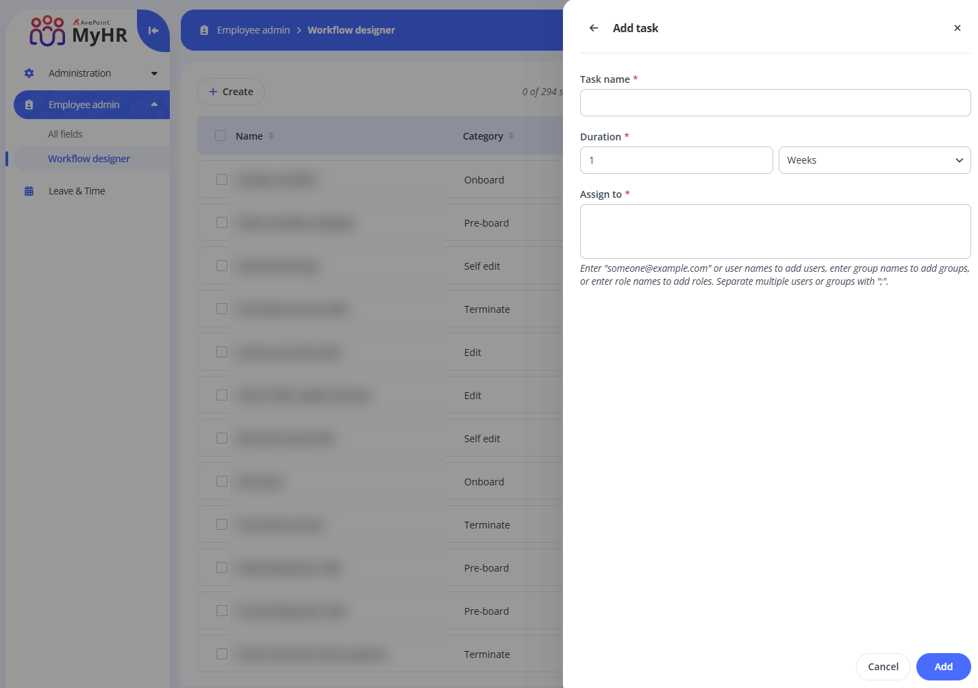Click the Workflow designer breadcrumb
978x688 pixels.
(x=351, y=30)
